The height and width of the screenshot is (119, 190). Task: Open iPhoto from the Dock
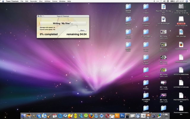pyautogui.click(x=28, y=116)
